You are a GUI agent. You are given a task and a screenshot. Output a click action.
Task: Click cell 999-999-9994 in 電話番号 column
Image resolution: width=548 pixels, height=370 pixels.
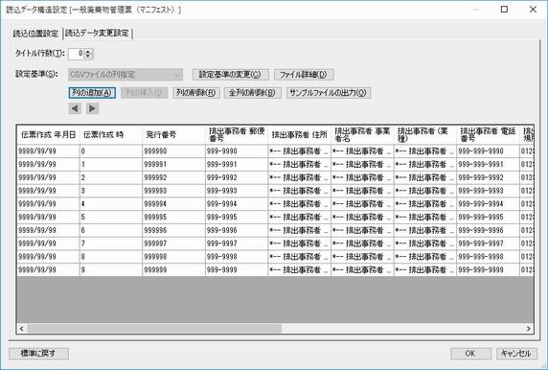tap(488, 204)
